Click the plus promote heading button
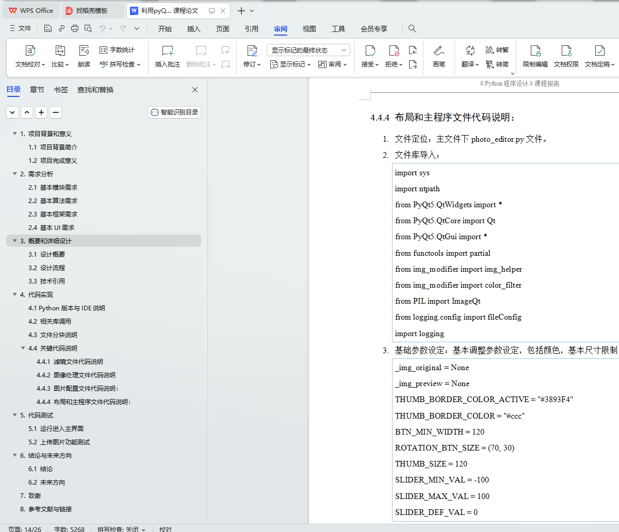Viewport: 619px width, 532px height. (41, 112)
